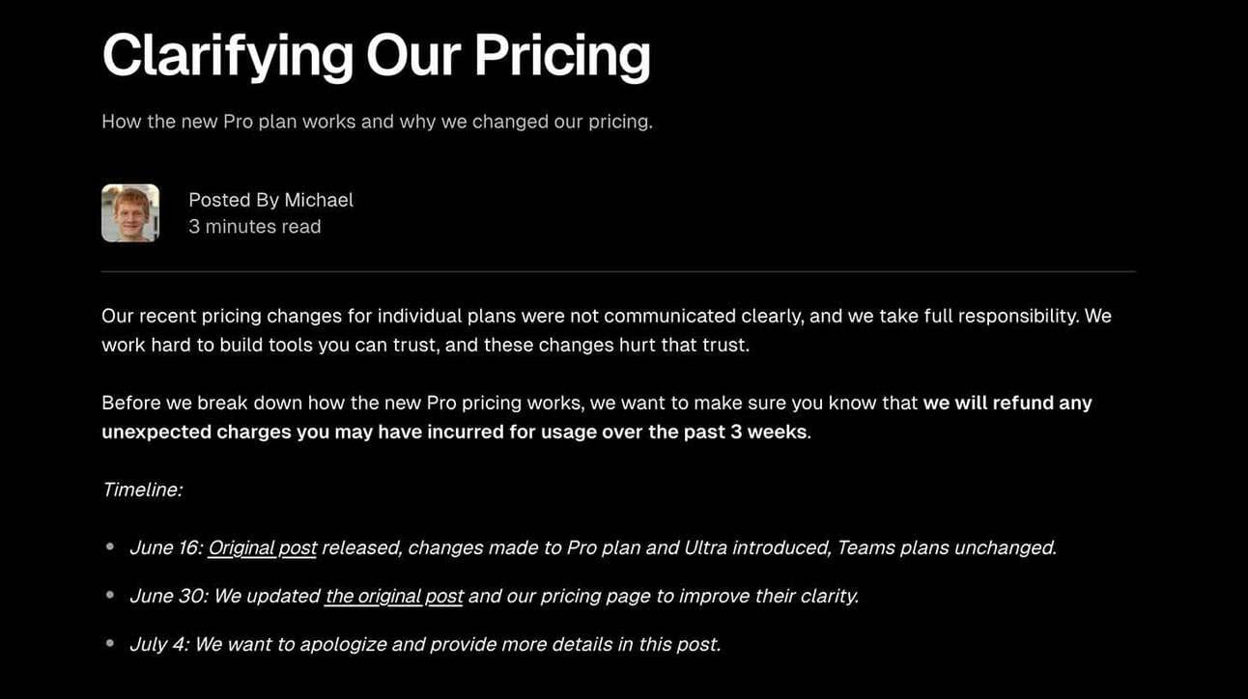
Task: Click the horizontal divider under the author info
Action: [x=618, y=271]
